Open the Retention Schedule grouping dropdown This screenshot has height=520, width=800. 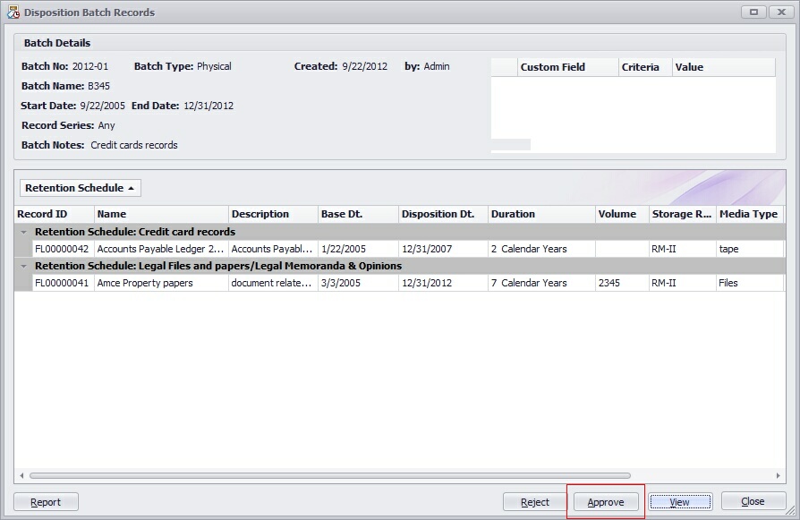(80, 188)
